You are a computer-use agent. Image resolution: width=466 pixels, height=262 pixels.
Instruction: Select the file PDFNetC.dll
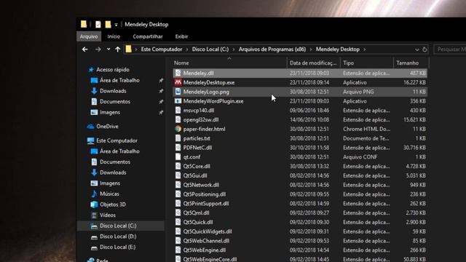pyautogui.click(x=197, y=148)
